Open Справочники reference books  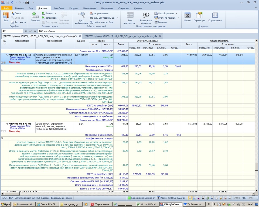point(215,17)
